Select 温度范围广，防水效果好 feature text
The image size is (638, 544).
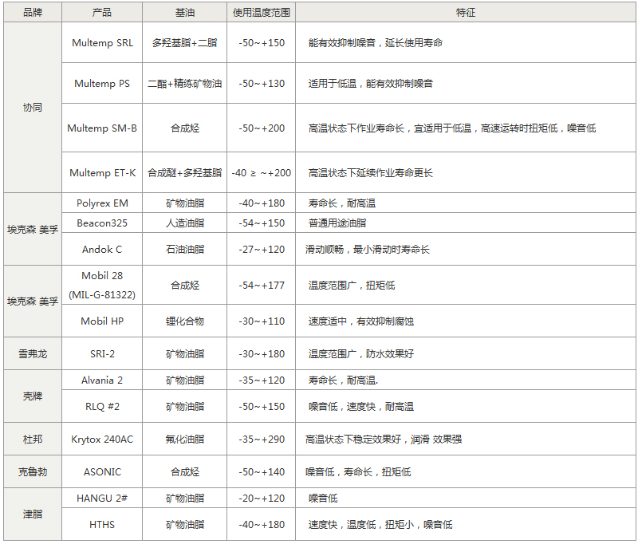click(361, 353)
